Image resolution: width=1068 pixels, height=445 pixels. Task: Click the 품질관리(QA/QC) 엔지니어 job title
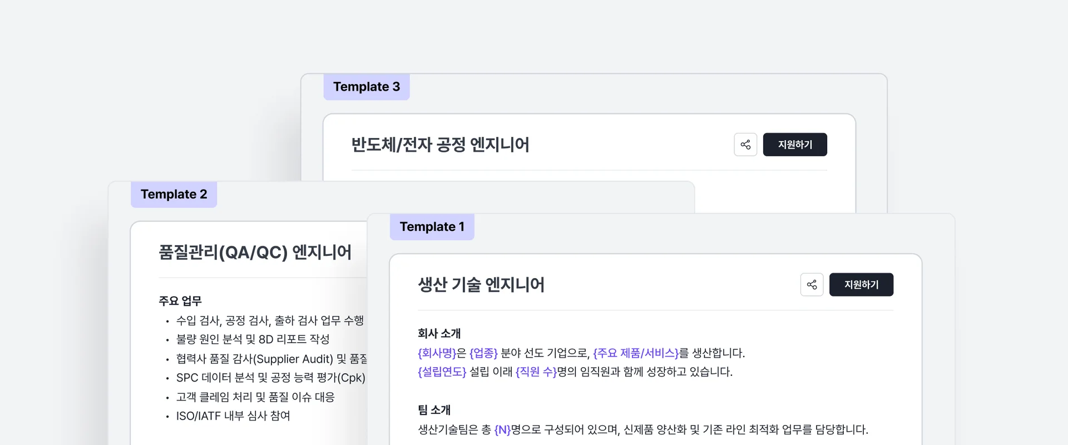(x=255, y=253)
